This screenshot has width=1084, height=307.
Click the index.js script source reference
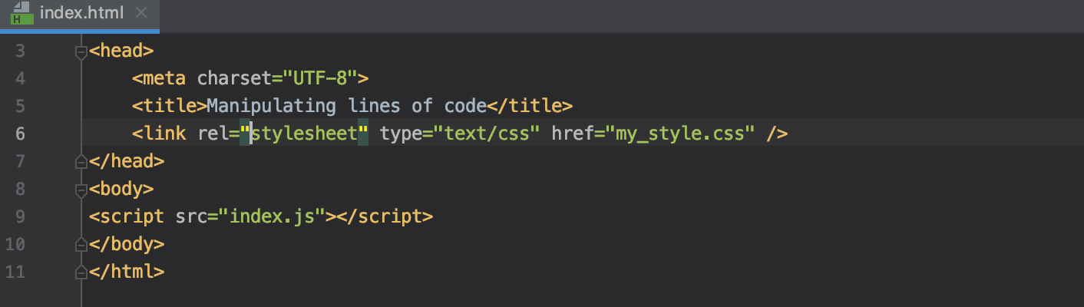point(273,216)
